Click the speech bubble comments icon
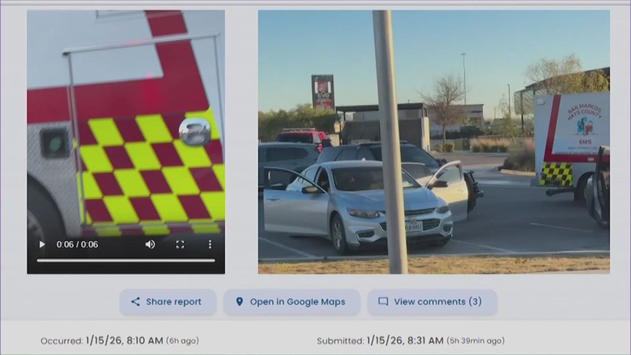631x355 pixels. (382, 302)
